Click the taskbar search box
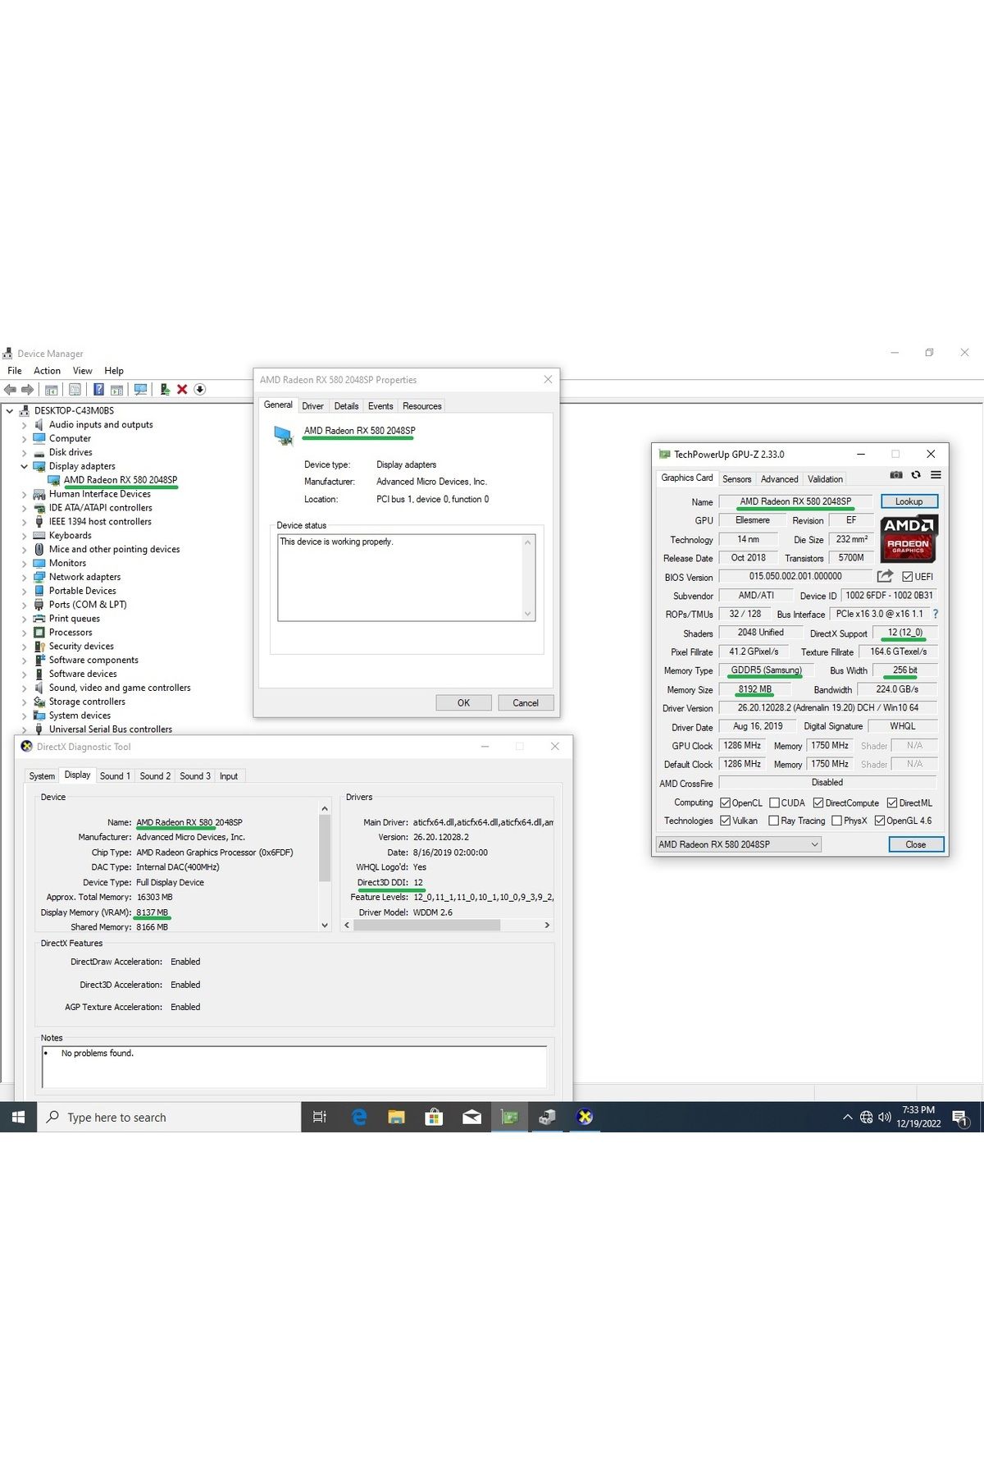984x1477 pixels. pos(170,1117)
